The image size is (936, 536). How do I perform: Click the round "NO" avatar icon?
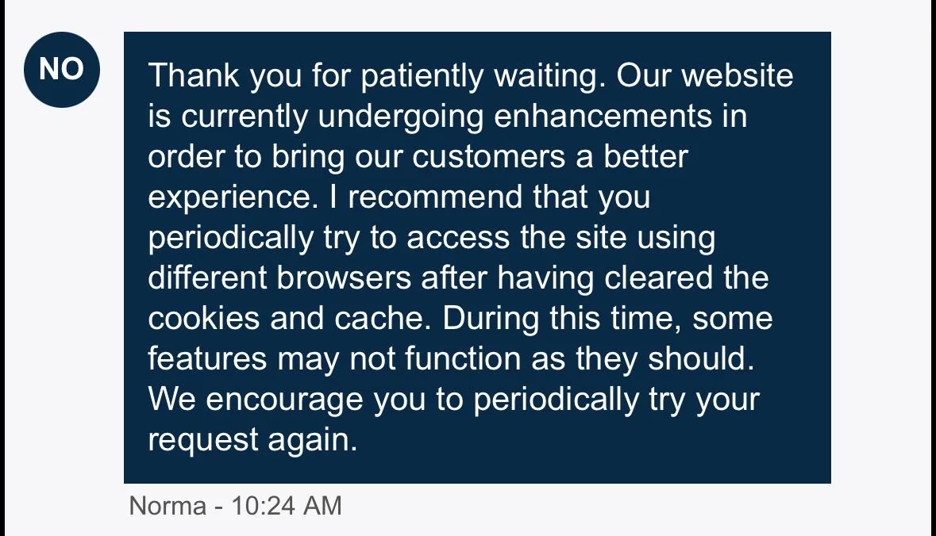tap(62, 70)
